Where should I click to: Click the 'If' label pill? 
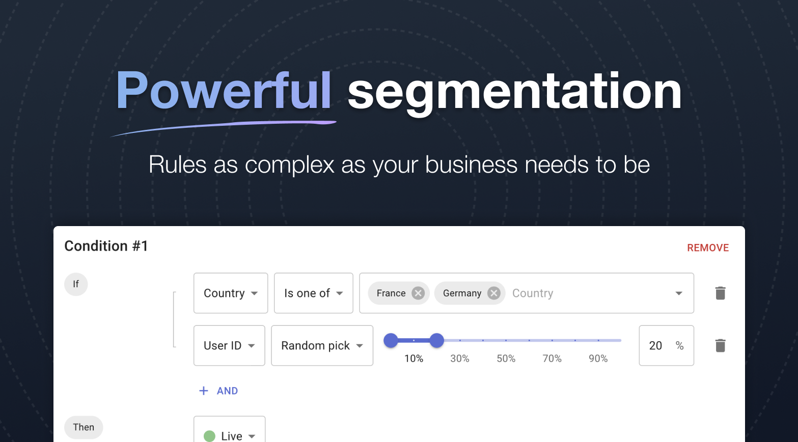pos(75,284)
